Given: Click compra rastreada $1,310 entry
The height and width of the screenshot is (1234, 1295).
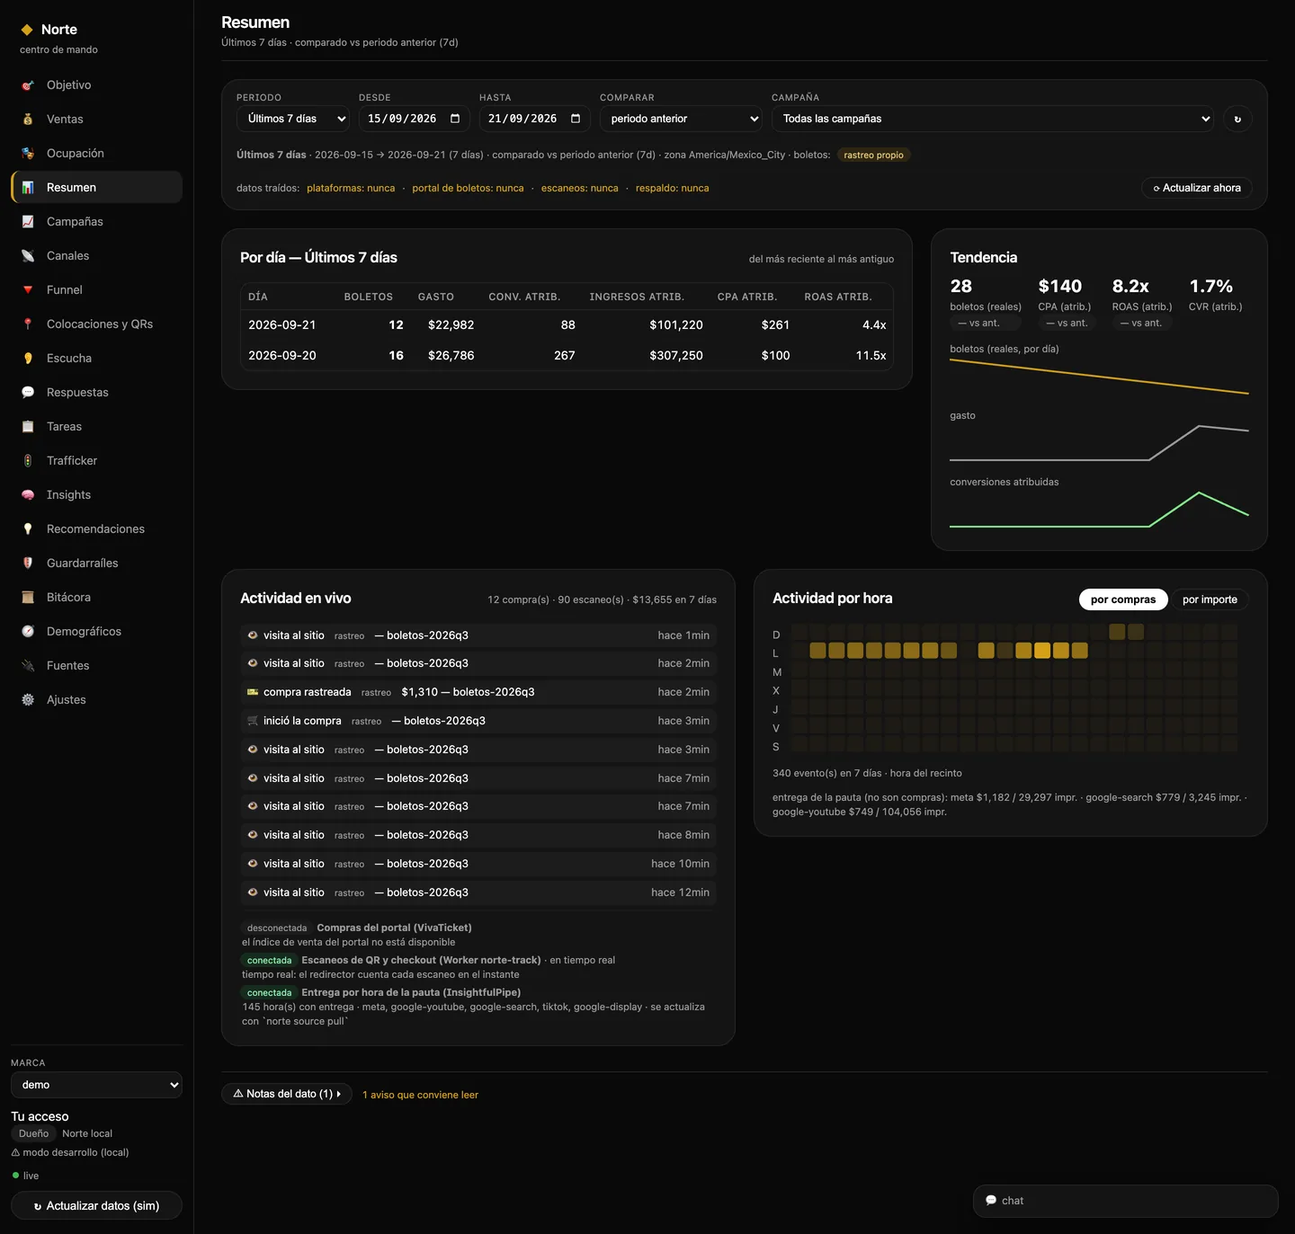Looking at the screenshot, I should (478, 692).
